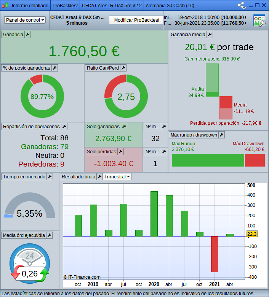Click the 0,26 orders per day clock
The image size is (269, 297).
click(30, 263)
